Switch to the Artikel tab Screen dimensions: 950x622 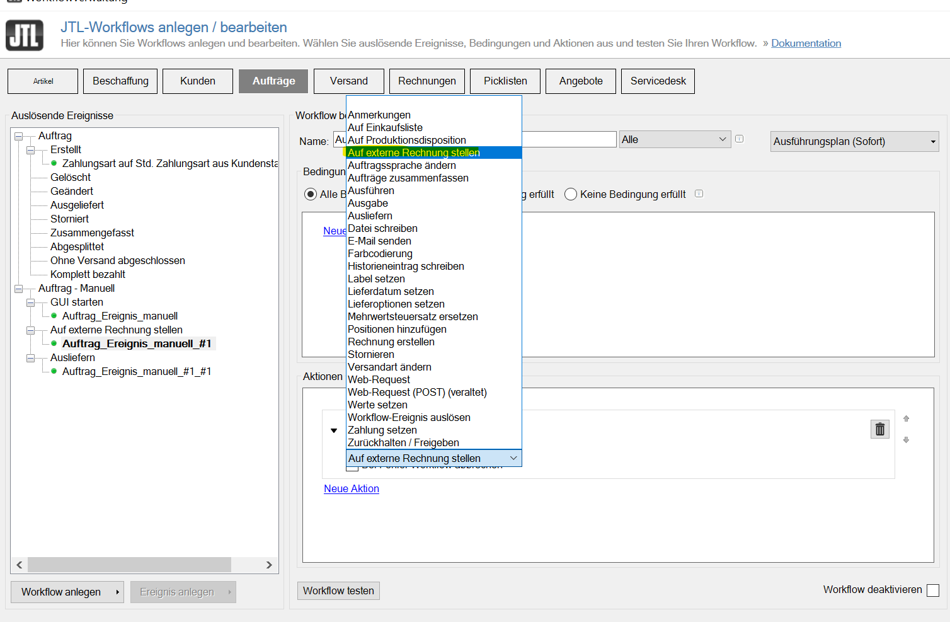[43, 81]
